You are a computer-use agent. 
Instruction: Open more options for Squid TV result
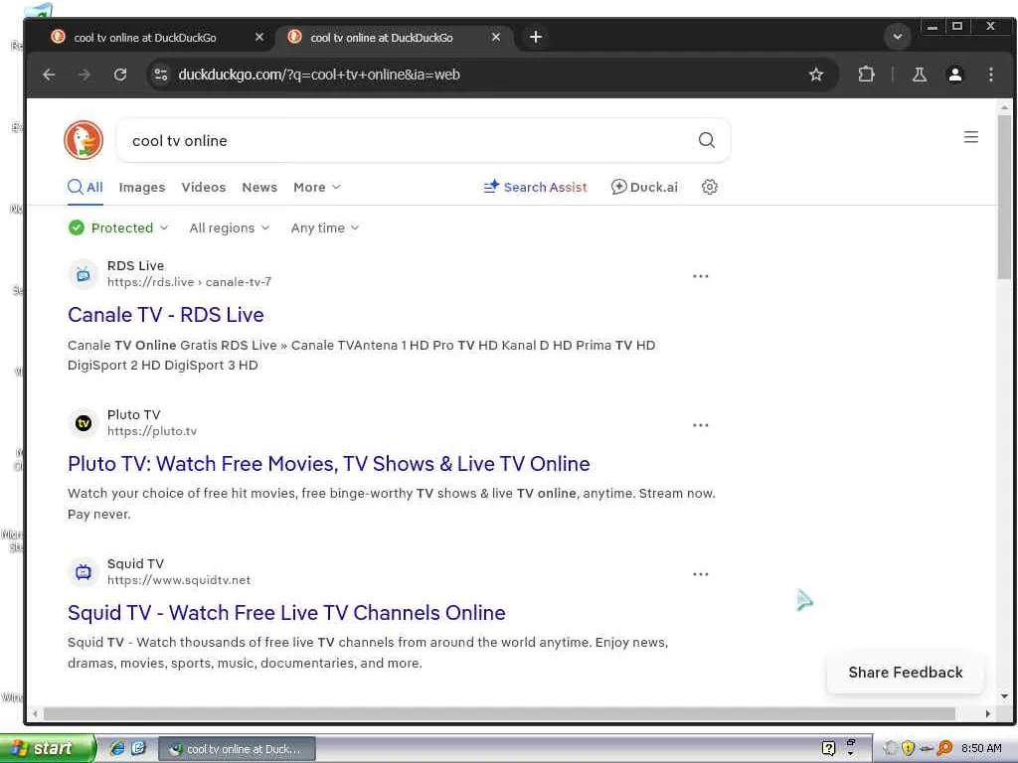pos(701,574)
